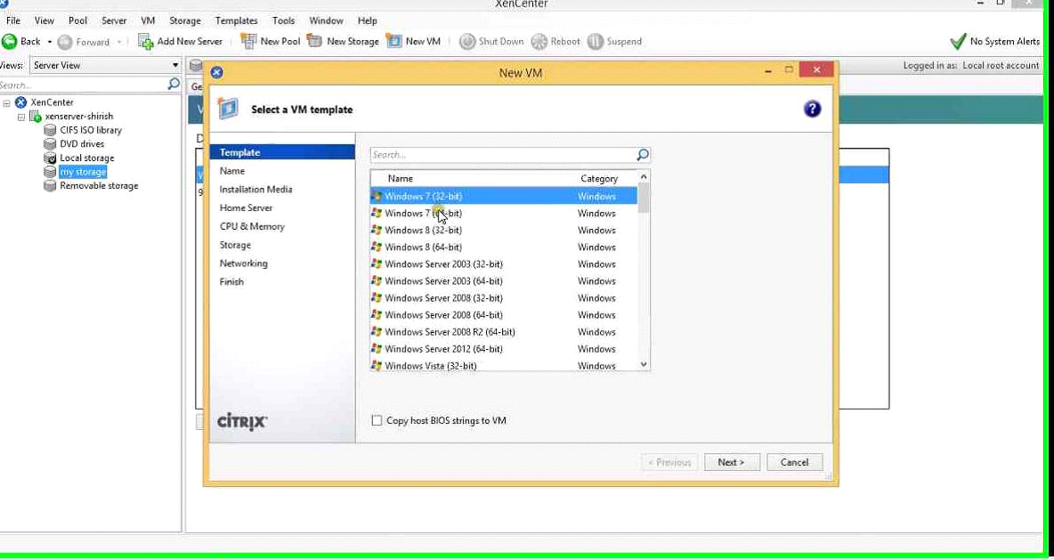Open the Back button history dropdown arrow
The image size is (1054, 560).
coord(50,42)
